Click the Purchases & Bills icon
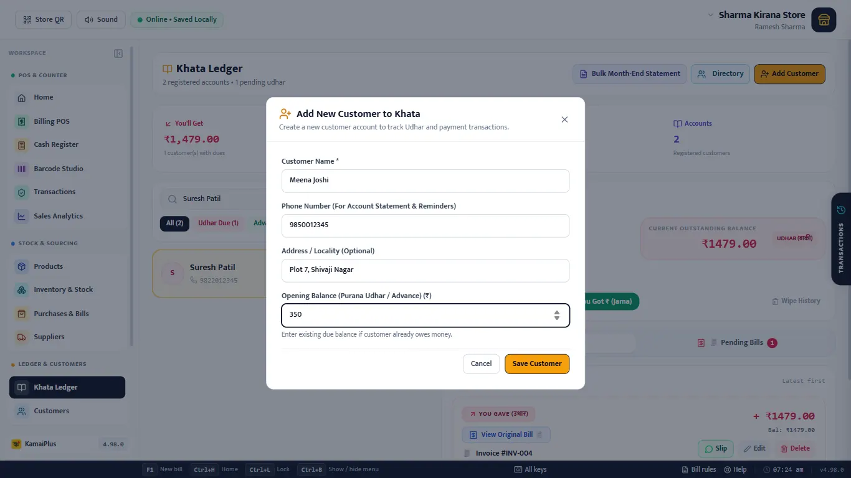Image resolution: width=851 pixels, height=478 pixels. pos(22,314)
